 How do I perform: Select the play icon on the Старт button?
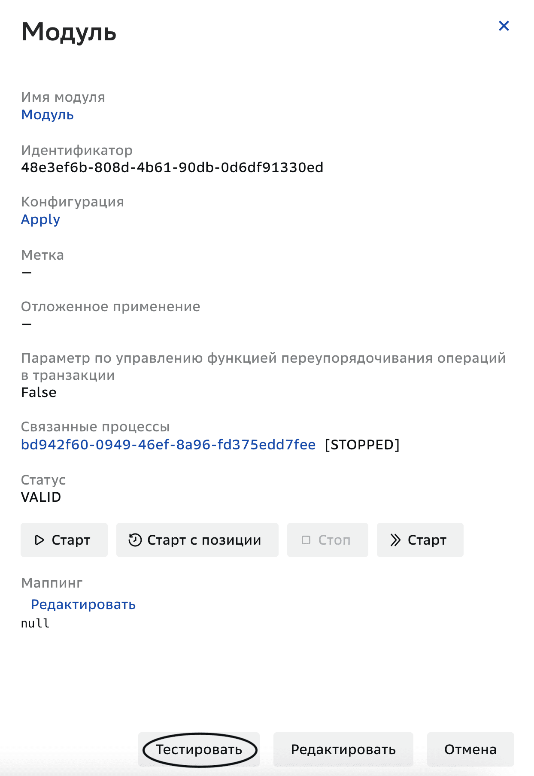click(x=39, y=540)
